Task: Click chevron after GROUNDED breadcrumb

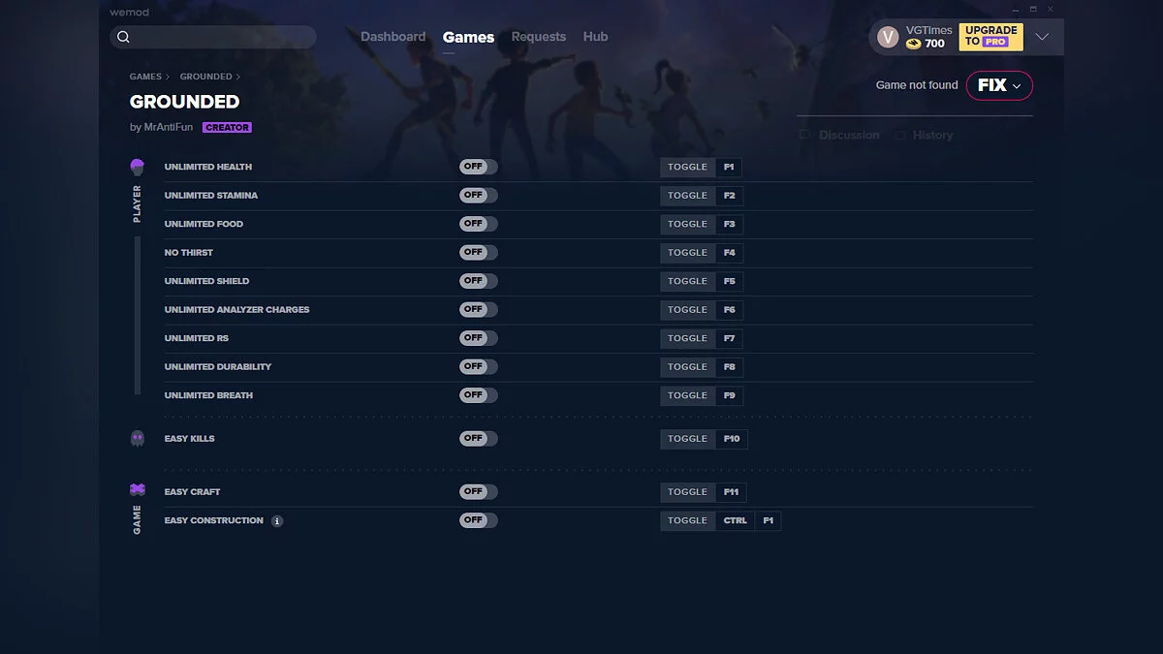Action: click(238, 77)
